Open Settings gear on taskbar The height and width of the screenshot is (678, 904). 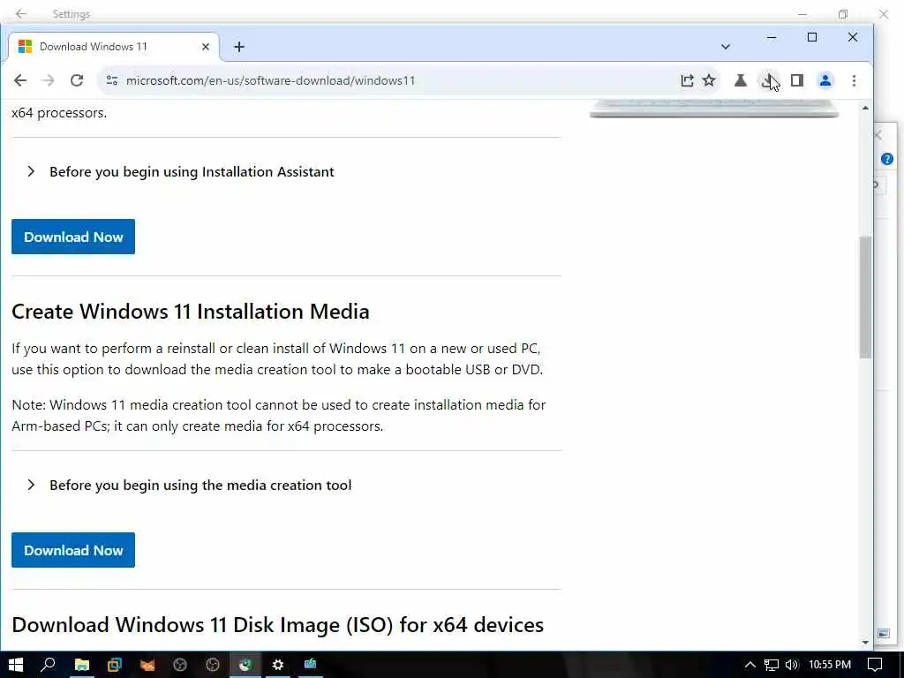click(277, 665)
